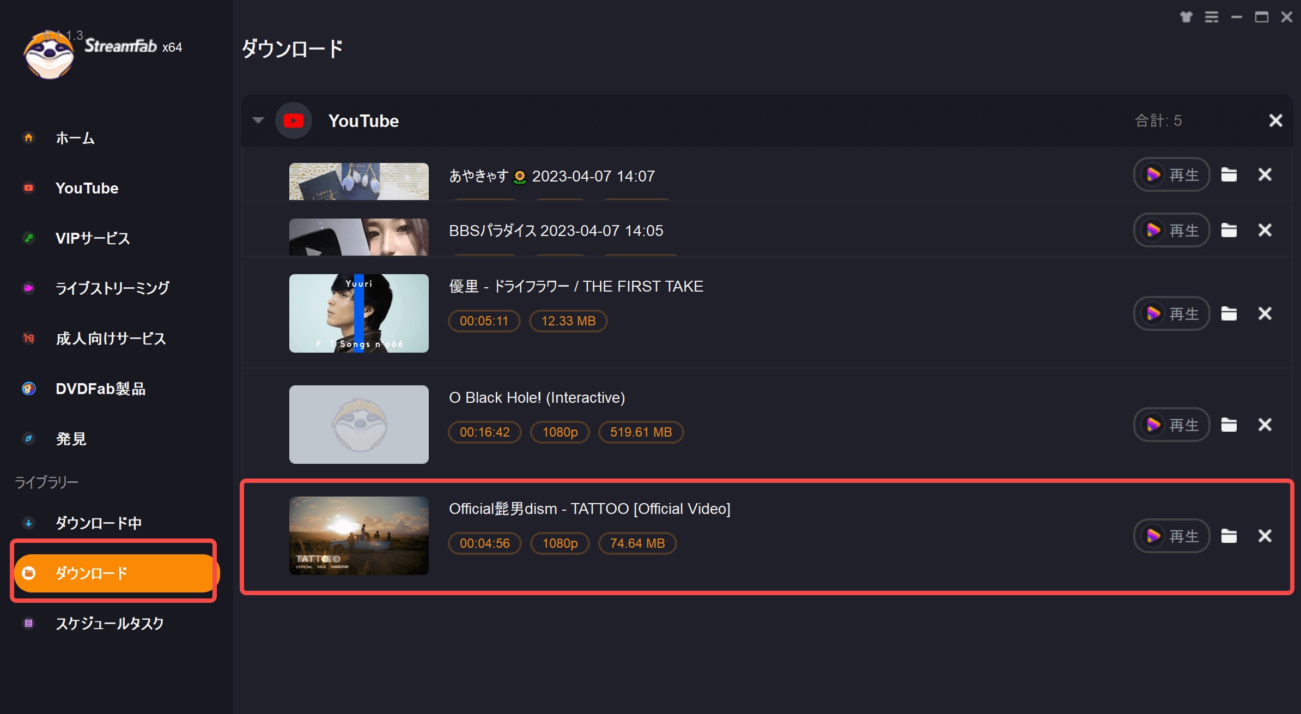Go to ホーム in the sidebar

[x=75, y=138]
